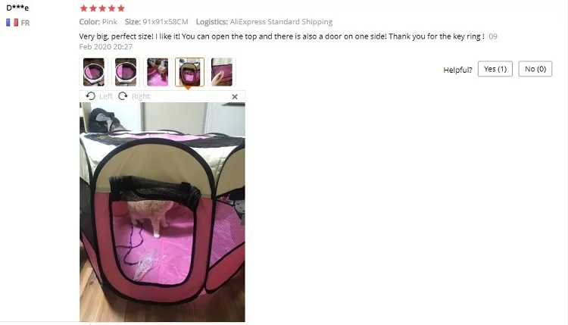Viewport: 568px width, 325px height.
Task: Rotate the photo with the clockwise arrow icon
Action: pyautogui.click(x=123, y=96)
